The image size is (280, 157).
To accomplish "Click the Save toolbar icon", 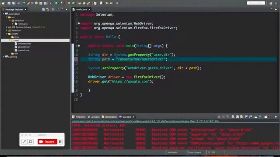I will tap(9, 3).
